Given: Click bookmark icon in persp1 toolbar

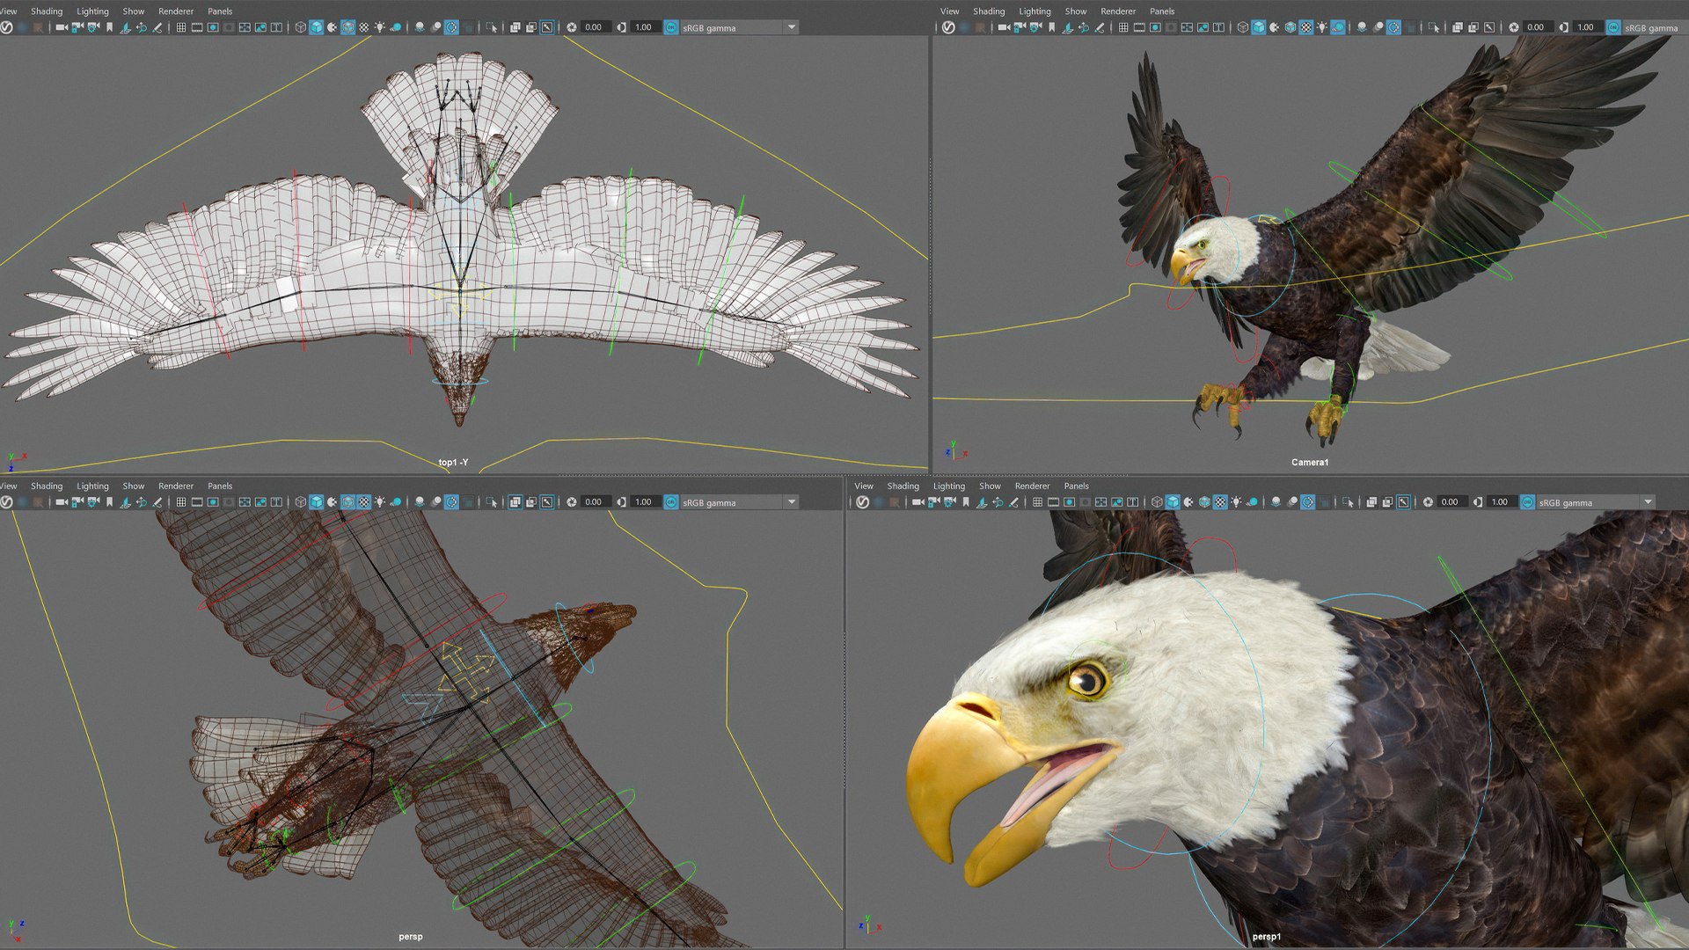Looking at the screenshot, I should pos(966,502).
